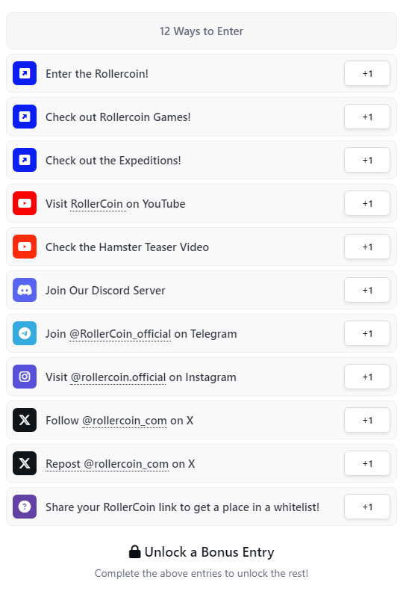Viewport: 403px width, 597px height.
Task: Click the Instagram icon
Action: tap(25, 377)
